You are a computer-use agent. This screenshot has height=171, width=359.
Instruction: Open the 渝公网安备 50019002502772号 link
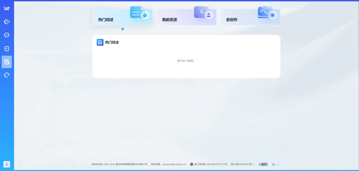(x=210, y=164)
